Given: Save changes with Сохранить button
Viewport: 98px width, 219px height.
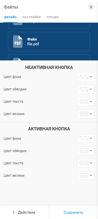Looking at the screenshot, I should pyautogui.click(x=73, y=212).
